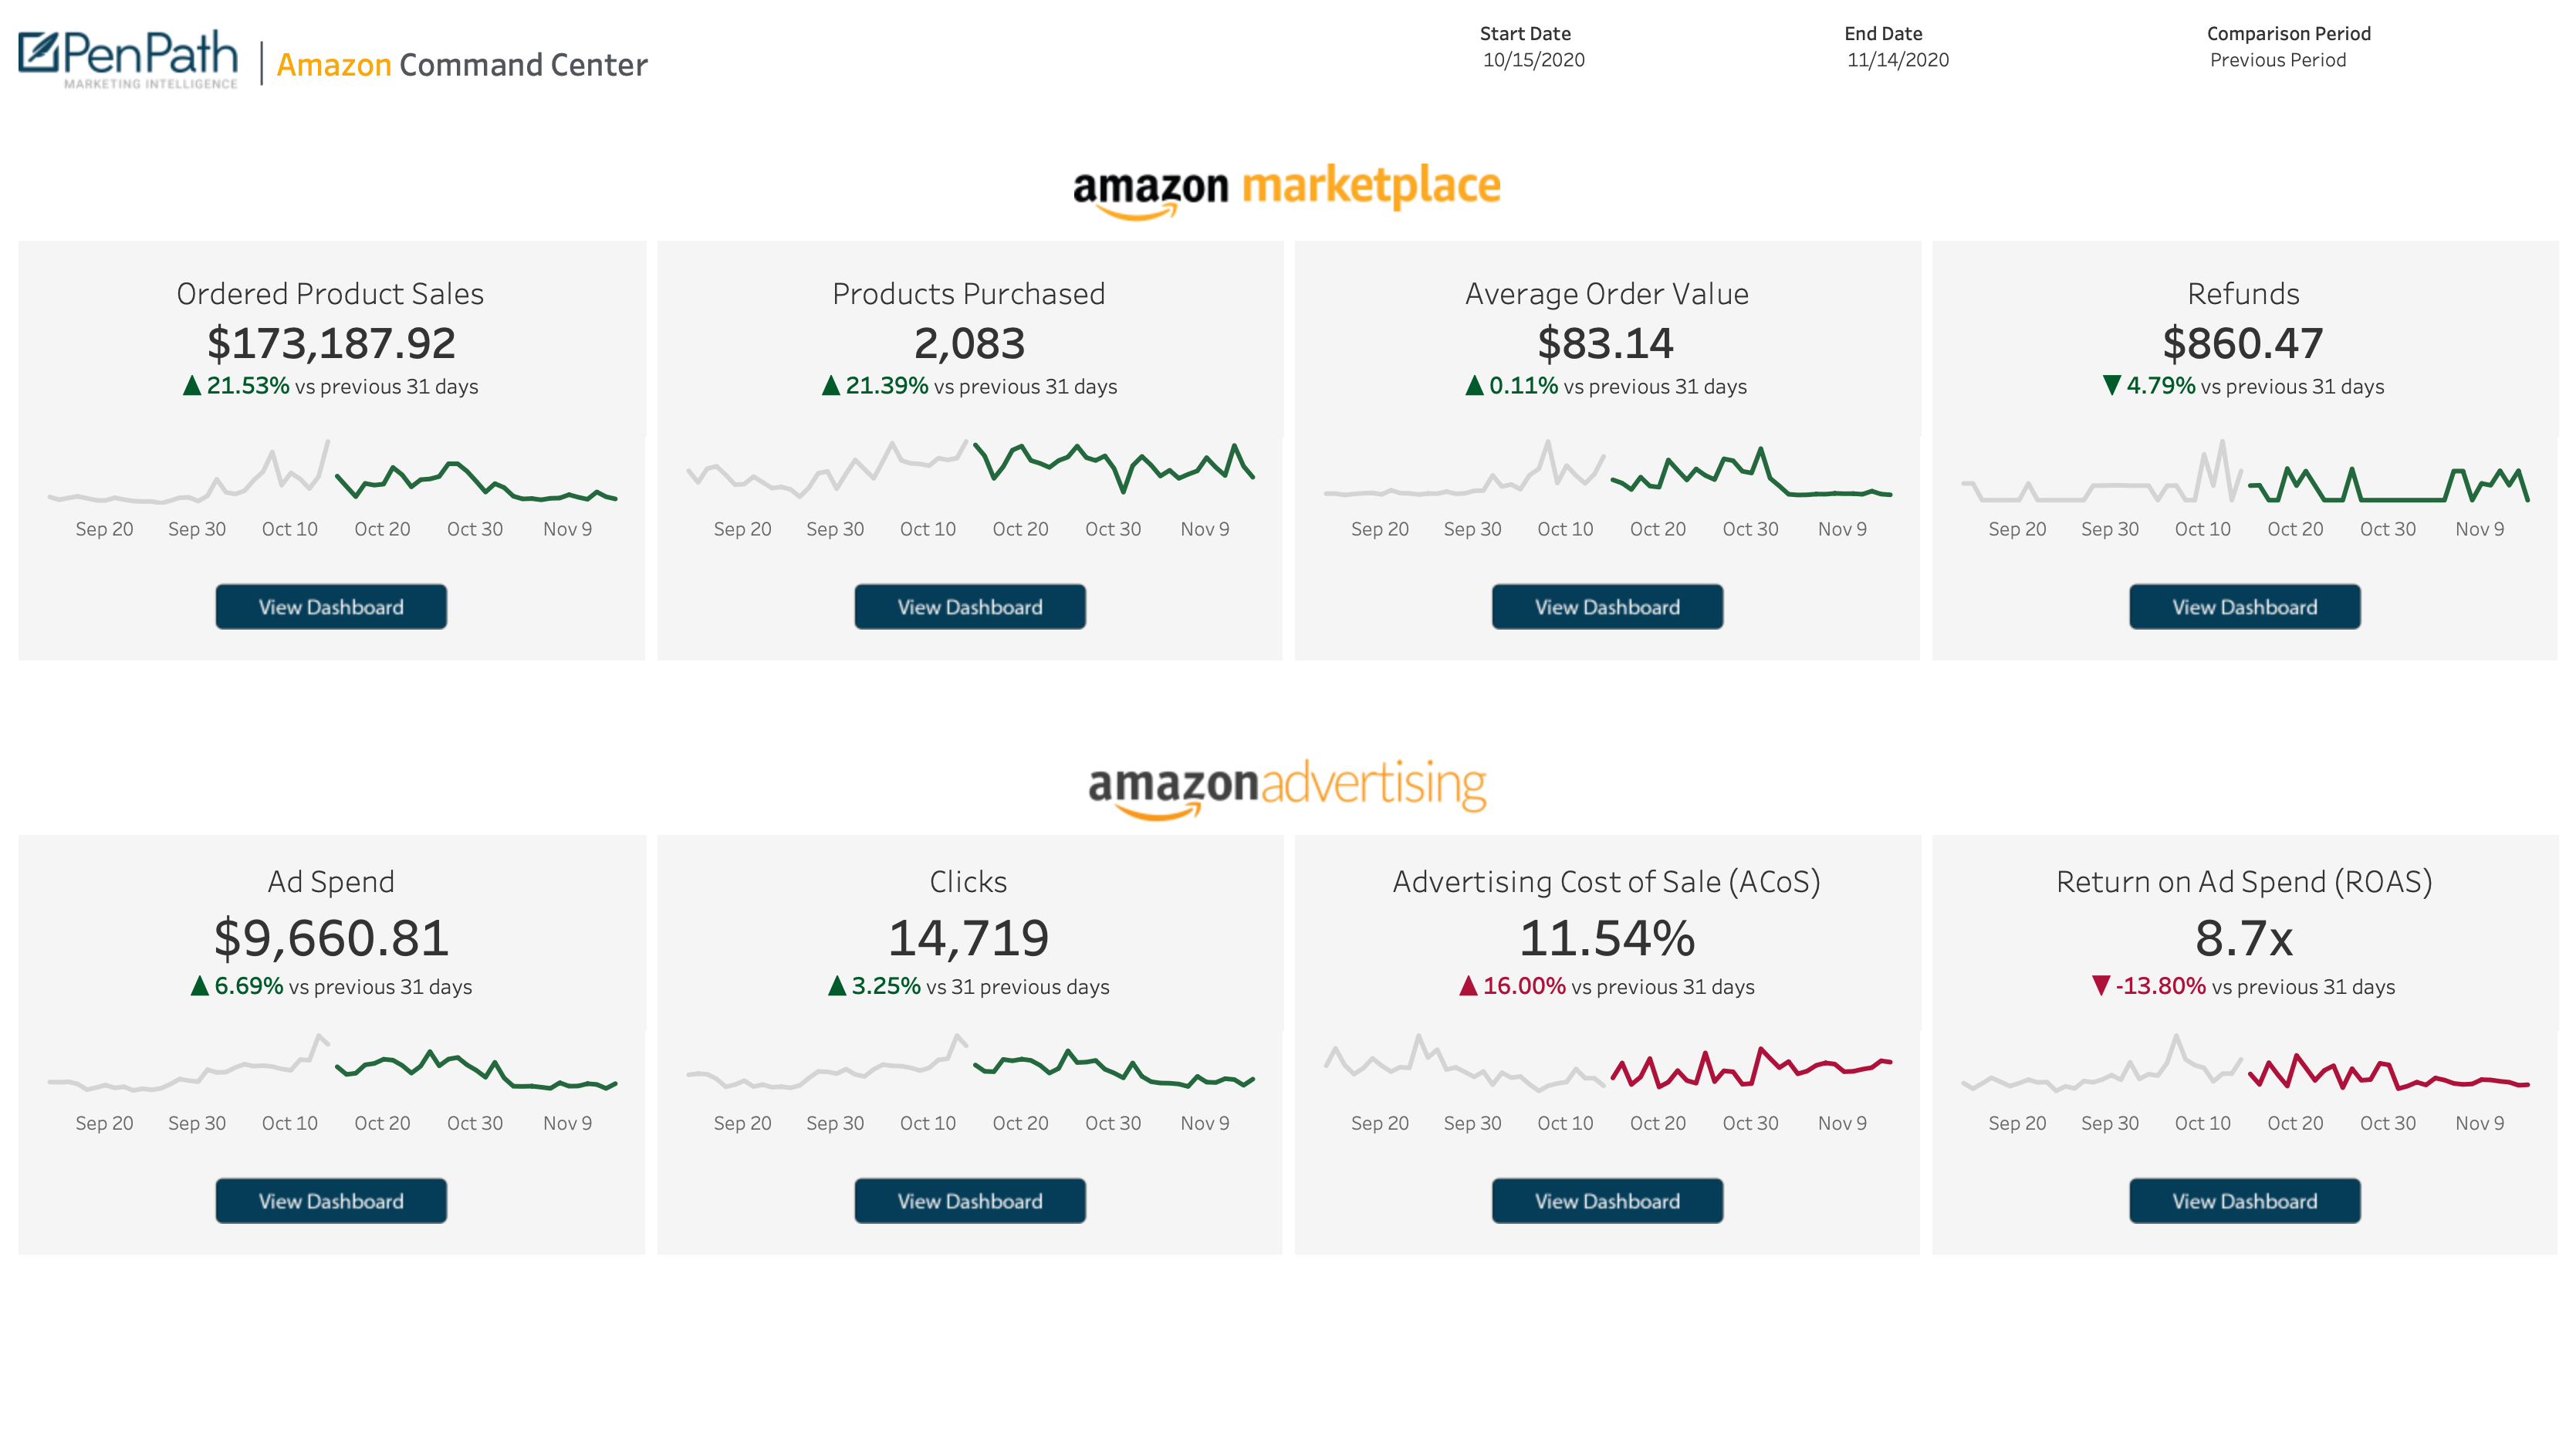
Task: Open View Dashboard under Average Order Value
Action: 1607,607
